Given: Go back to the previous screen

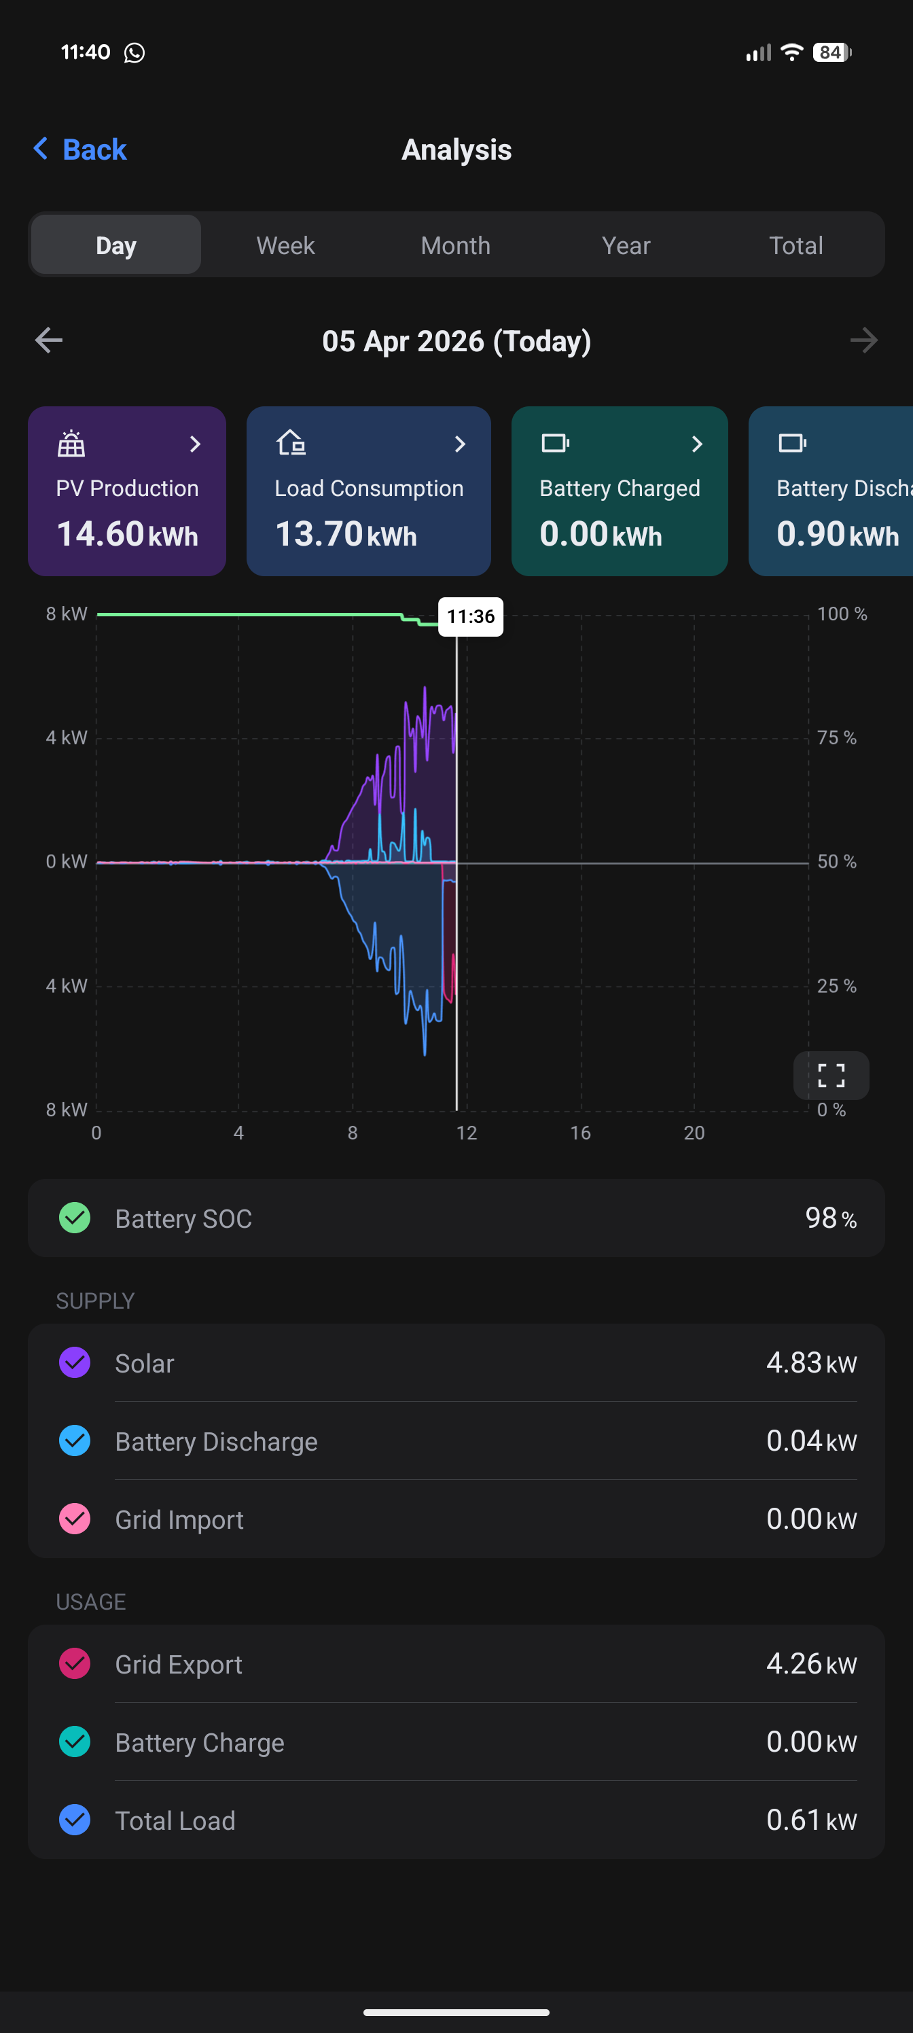Looking at the screenshot, I should pos(80,149).
